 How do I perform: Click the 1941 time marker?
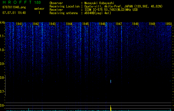click(19, 24)
